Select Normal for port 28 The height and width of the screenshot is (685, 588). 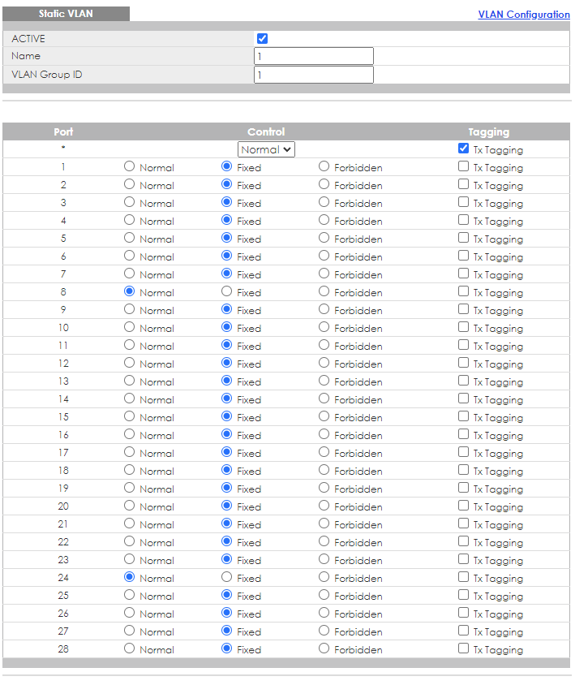(129, 648)
